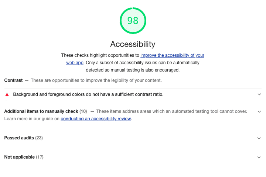Click the (10) count beside Additional items

pos(83,111)
